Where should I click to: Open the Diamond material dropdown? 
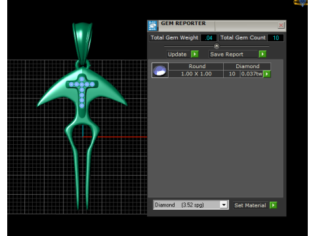click(x=224, y=205)
